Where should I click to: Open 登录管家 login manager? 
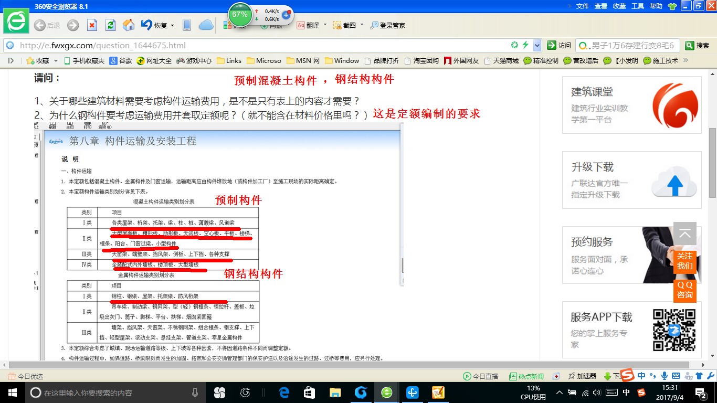point(387,25)
